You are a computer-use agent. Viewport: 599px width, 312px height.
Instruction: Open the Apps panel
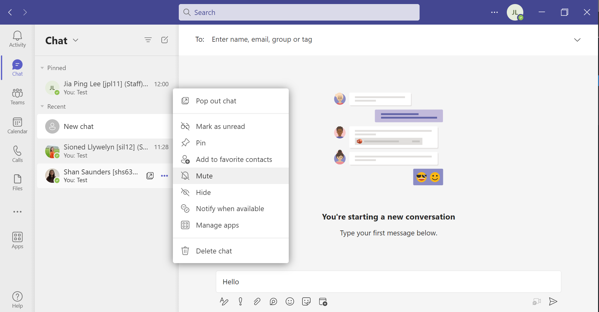click(x=17, y=240)
